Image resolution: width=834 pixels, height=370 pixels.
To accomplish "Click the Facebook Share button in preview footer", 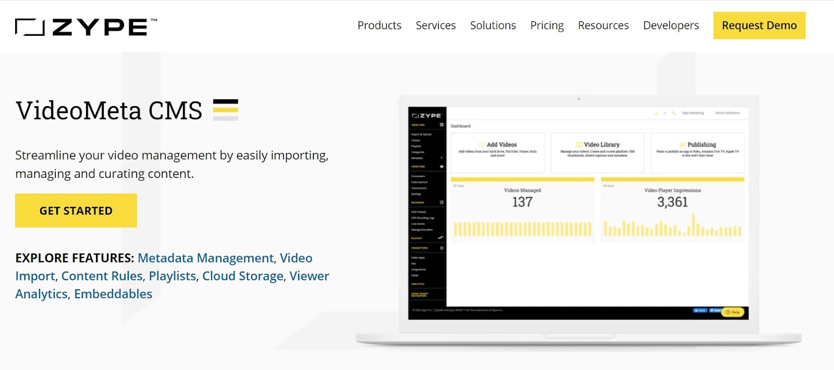I will pos(700,311).
